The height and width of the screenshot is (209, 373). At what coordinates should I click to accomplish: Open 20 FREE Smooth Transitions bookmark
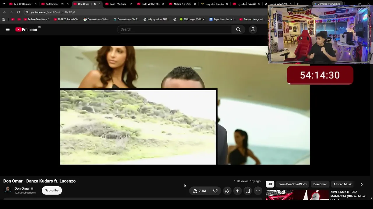pos(67,19)
